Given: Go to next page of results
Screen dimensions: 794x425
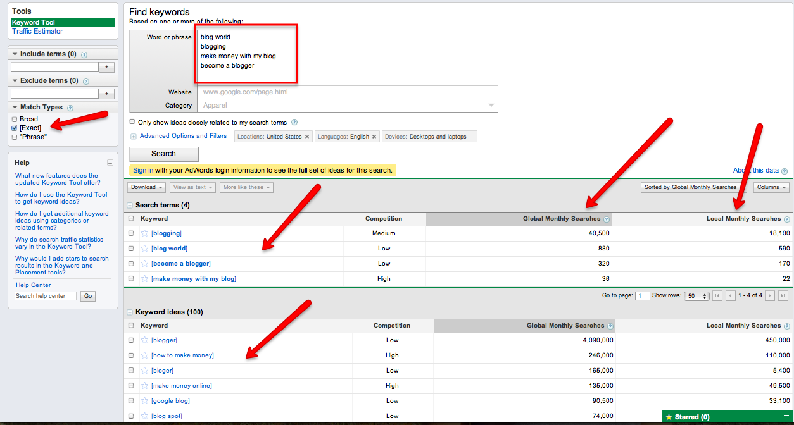Looking at the screenshot, I should pos(770,296).
